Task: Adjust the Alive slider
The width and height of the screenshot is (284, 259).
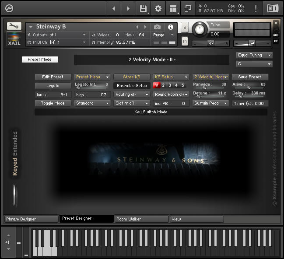Action: click(x=249, y=87)
